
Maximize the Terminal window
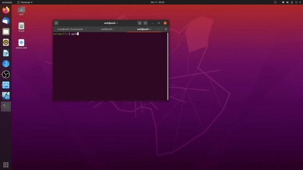159,23
